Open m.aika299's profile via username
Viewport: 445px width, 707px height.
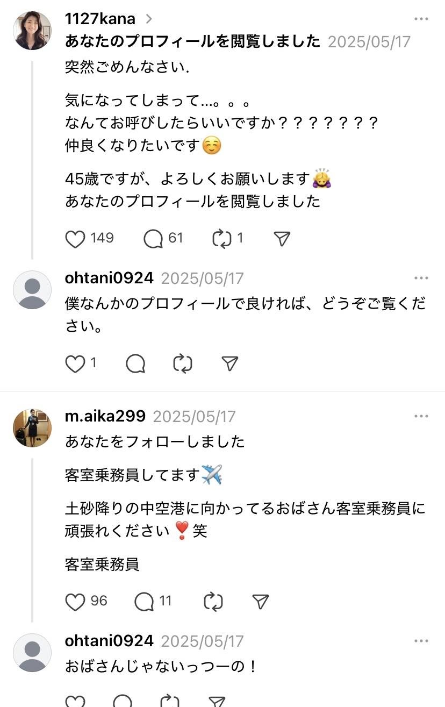click(105, 417)
